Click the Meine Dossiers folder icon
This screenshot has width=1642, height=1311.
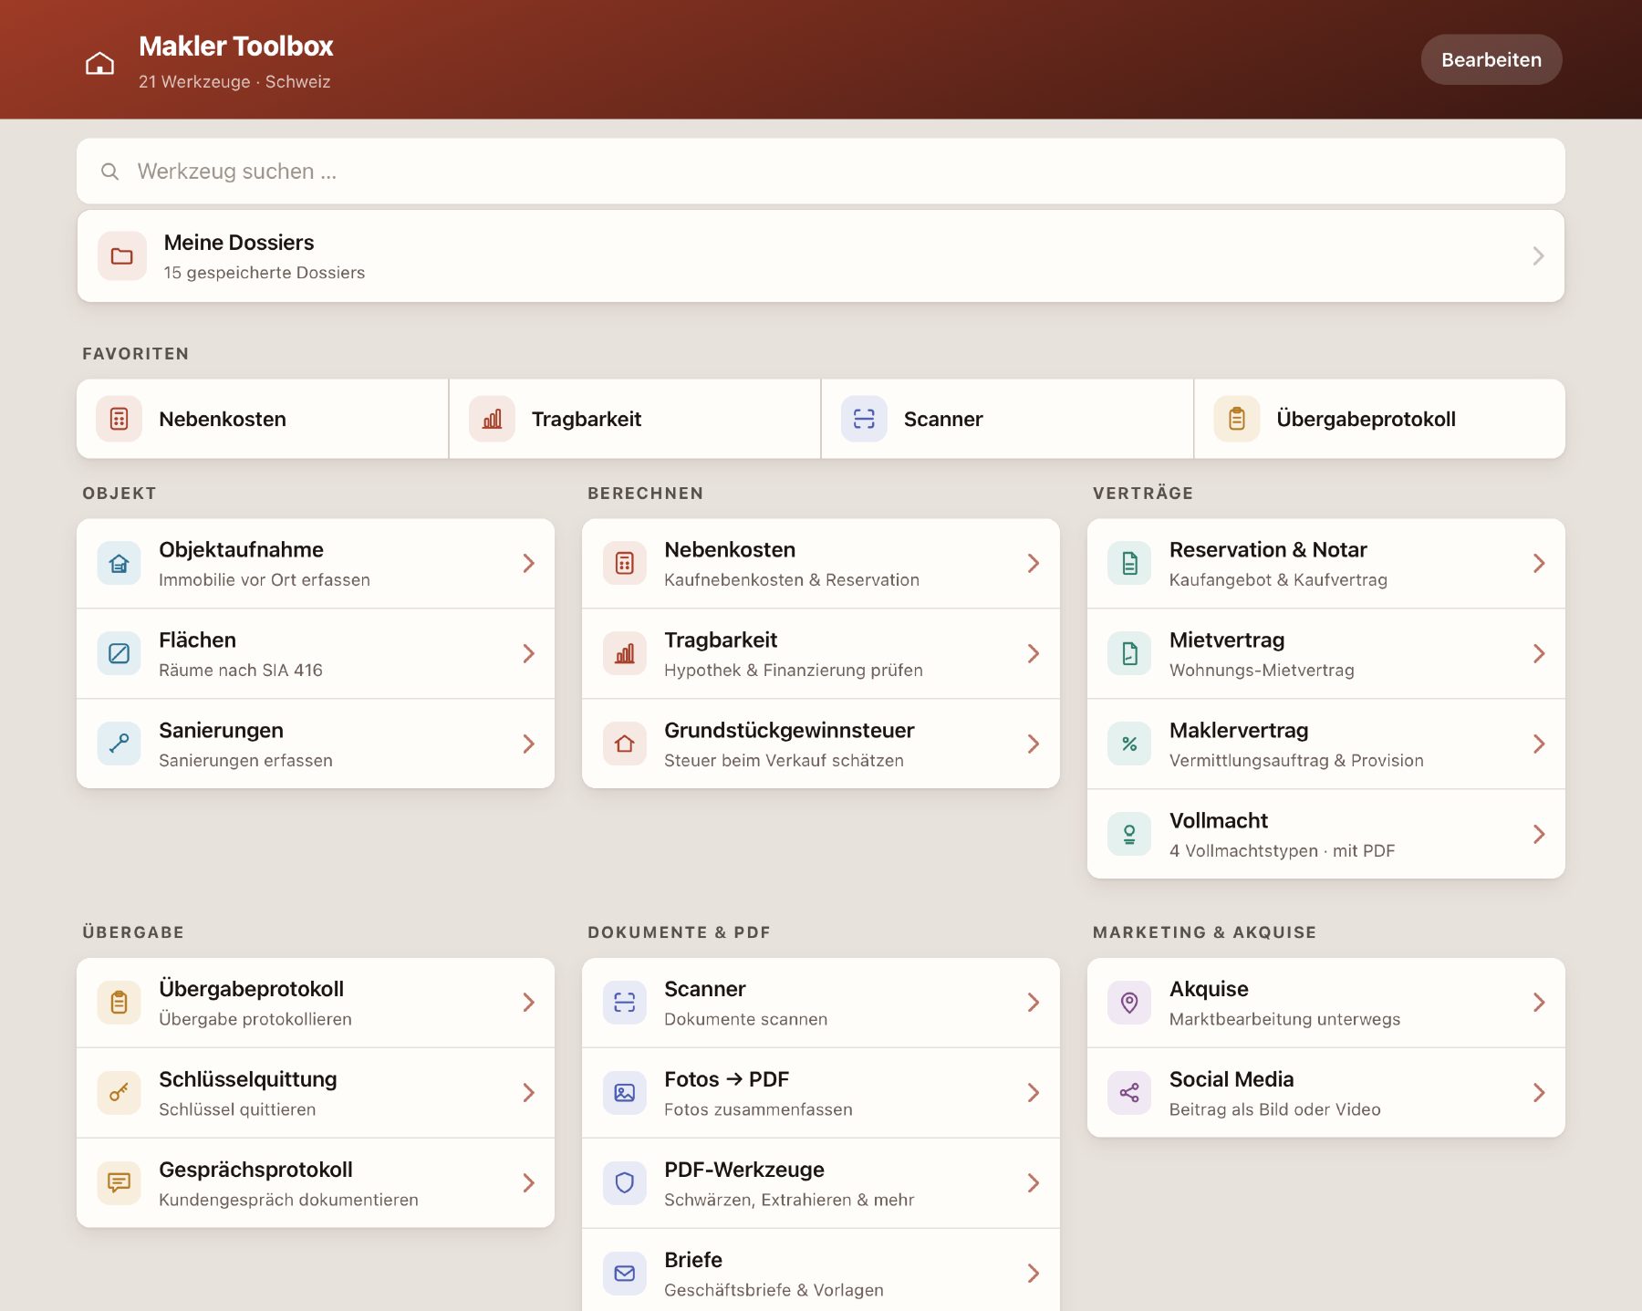[x=122, y=256]
